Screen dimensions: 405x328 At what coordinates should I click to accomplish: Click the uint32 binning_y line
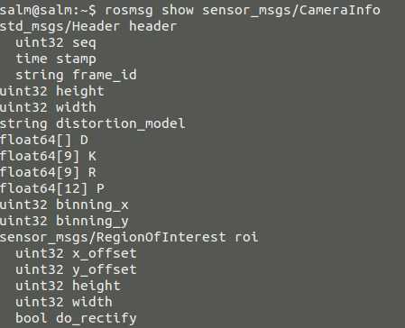pos(64,222)
